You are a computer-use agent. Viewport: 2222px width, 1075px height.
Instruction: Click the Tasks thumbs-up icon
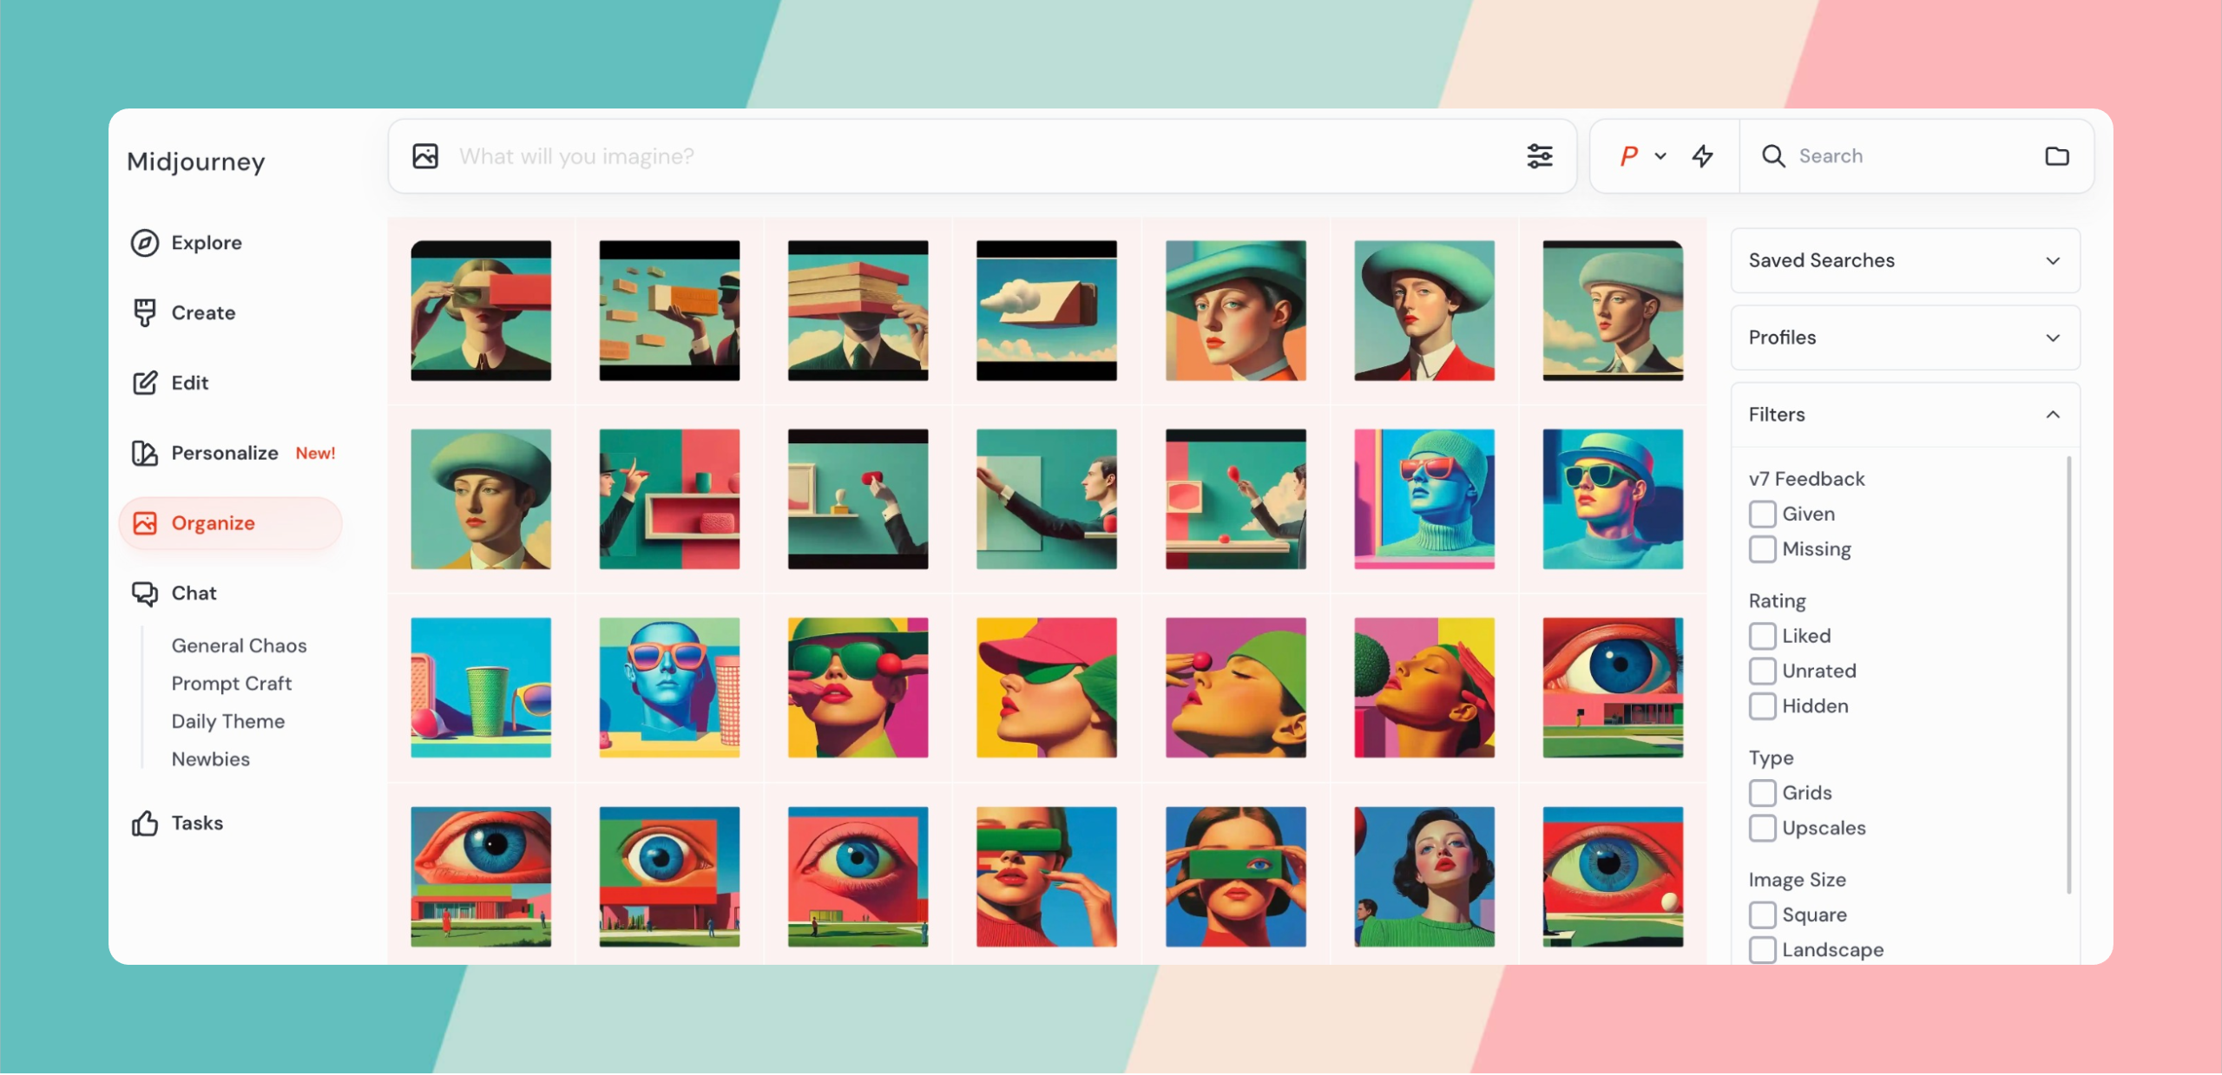(144, 823)
